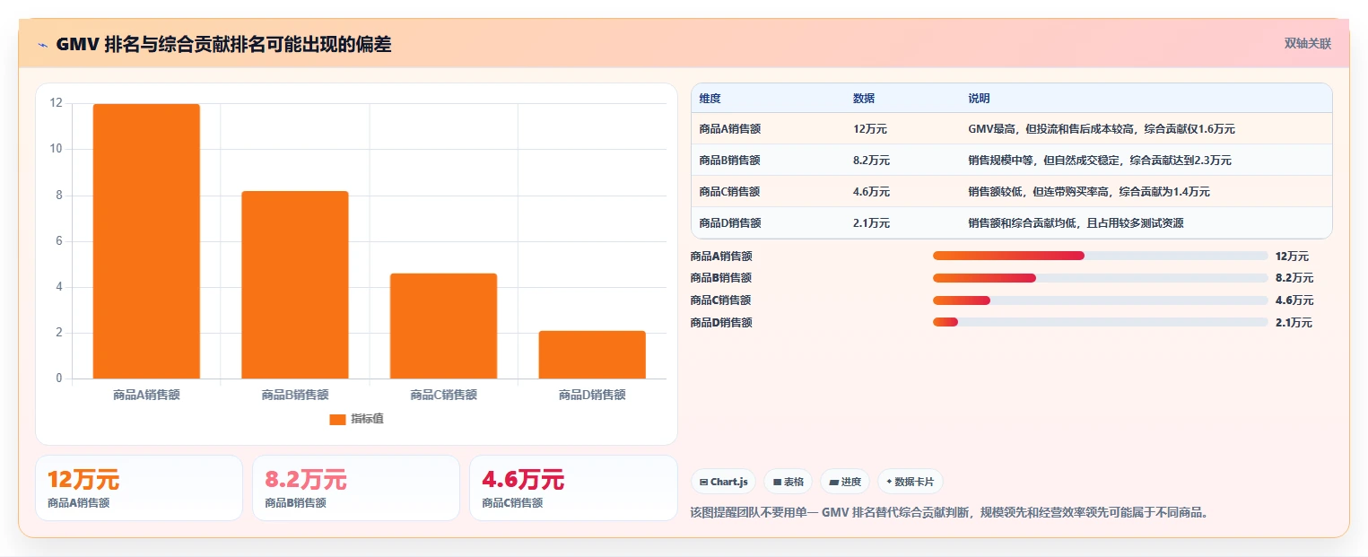Click the 商品B销售额 progress bar
Viewport: 1368px width, 557px height.
click(x=1100, y=278)
